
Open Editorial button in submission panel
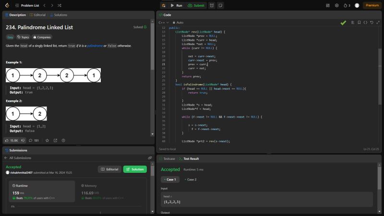(x=109, y=169)
